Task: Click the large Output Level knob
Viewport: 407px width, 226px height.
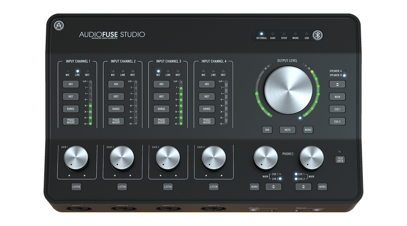Action: point(288,90)
